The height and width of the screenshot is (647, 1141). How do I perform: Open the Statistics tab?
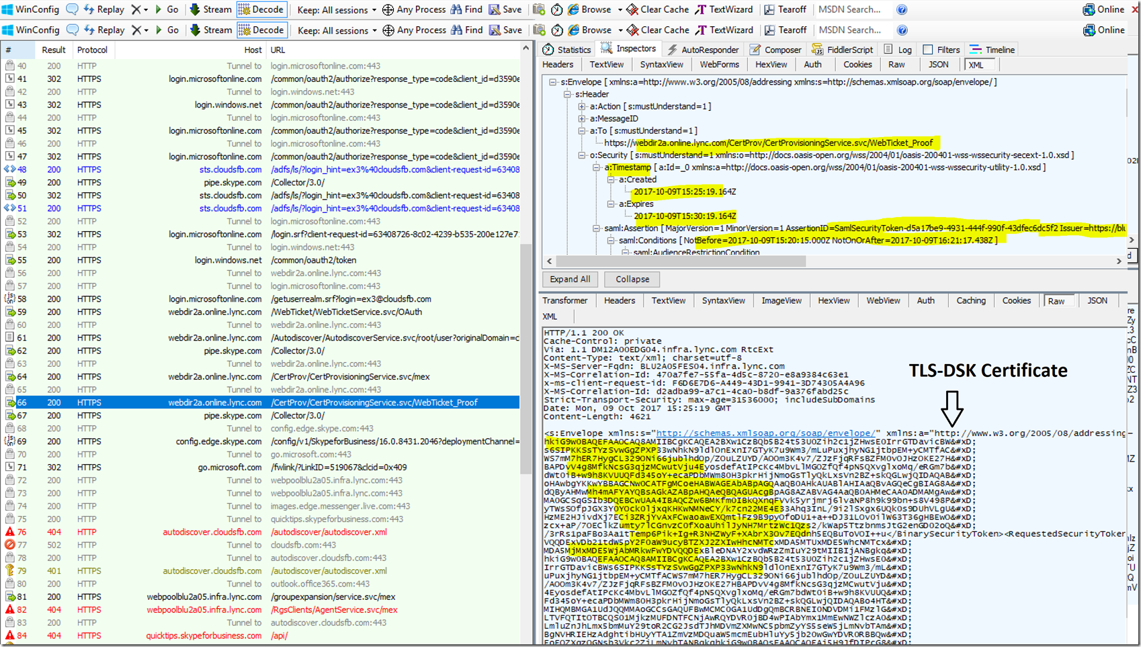567,50
